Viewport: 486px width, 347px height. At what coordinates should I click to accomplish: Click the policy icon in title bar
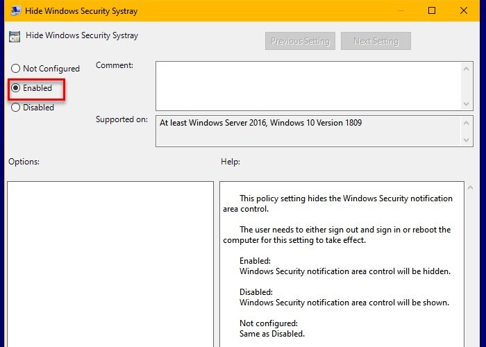pos(15,11)
